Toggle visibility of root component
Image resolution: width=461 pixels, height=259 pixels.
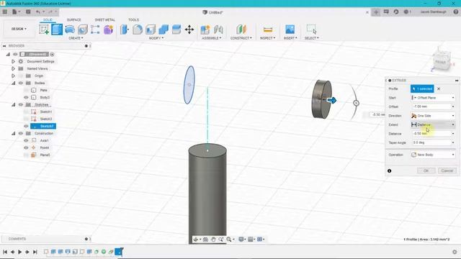pos(15,55)
